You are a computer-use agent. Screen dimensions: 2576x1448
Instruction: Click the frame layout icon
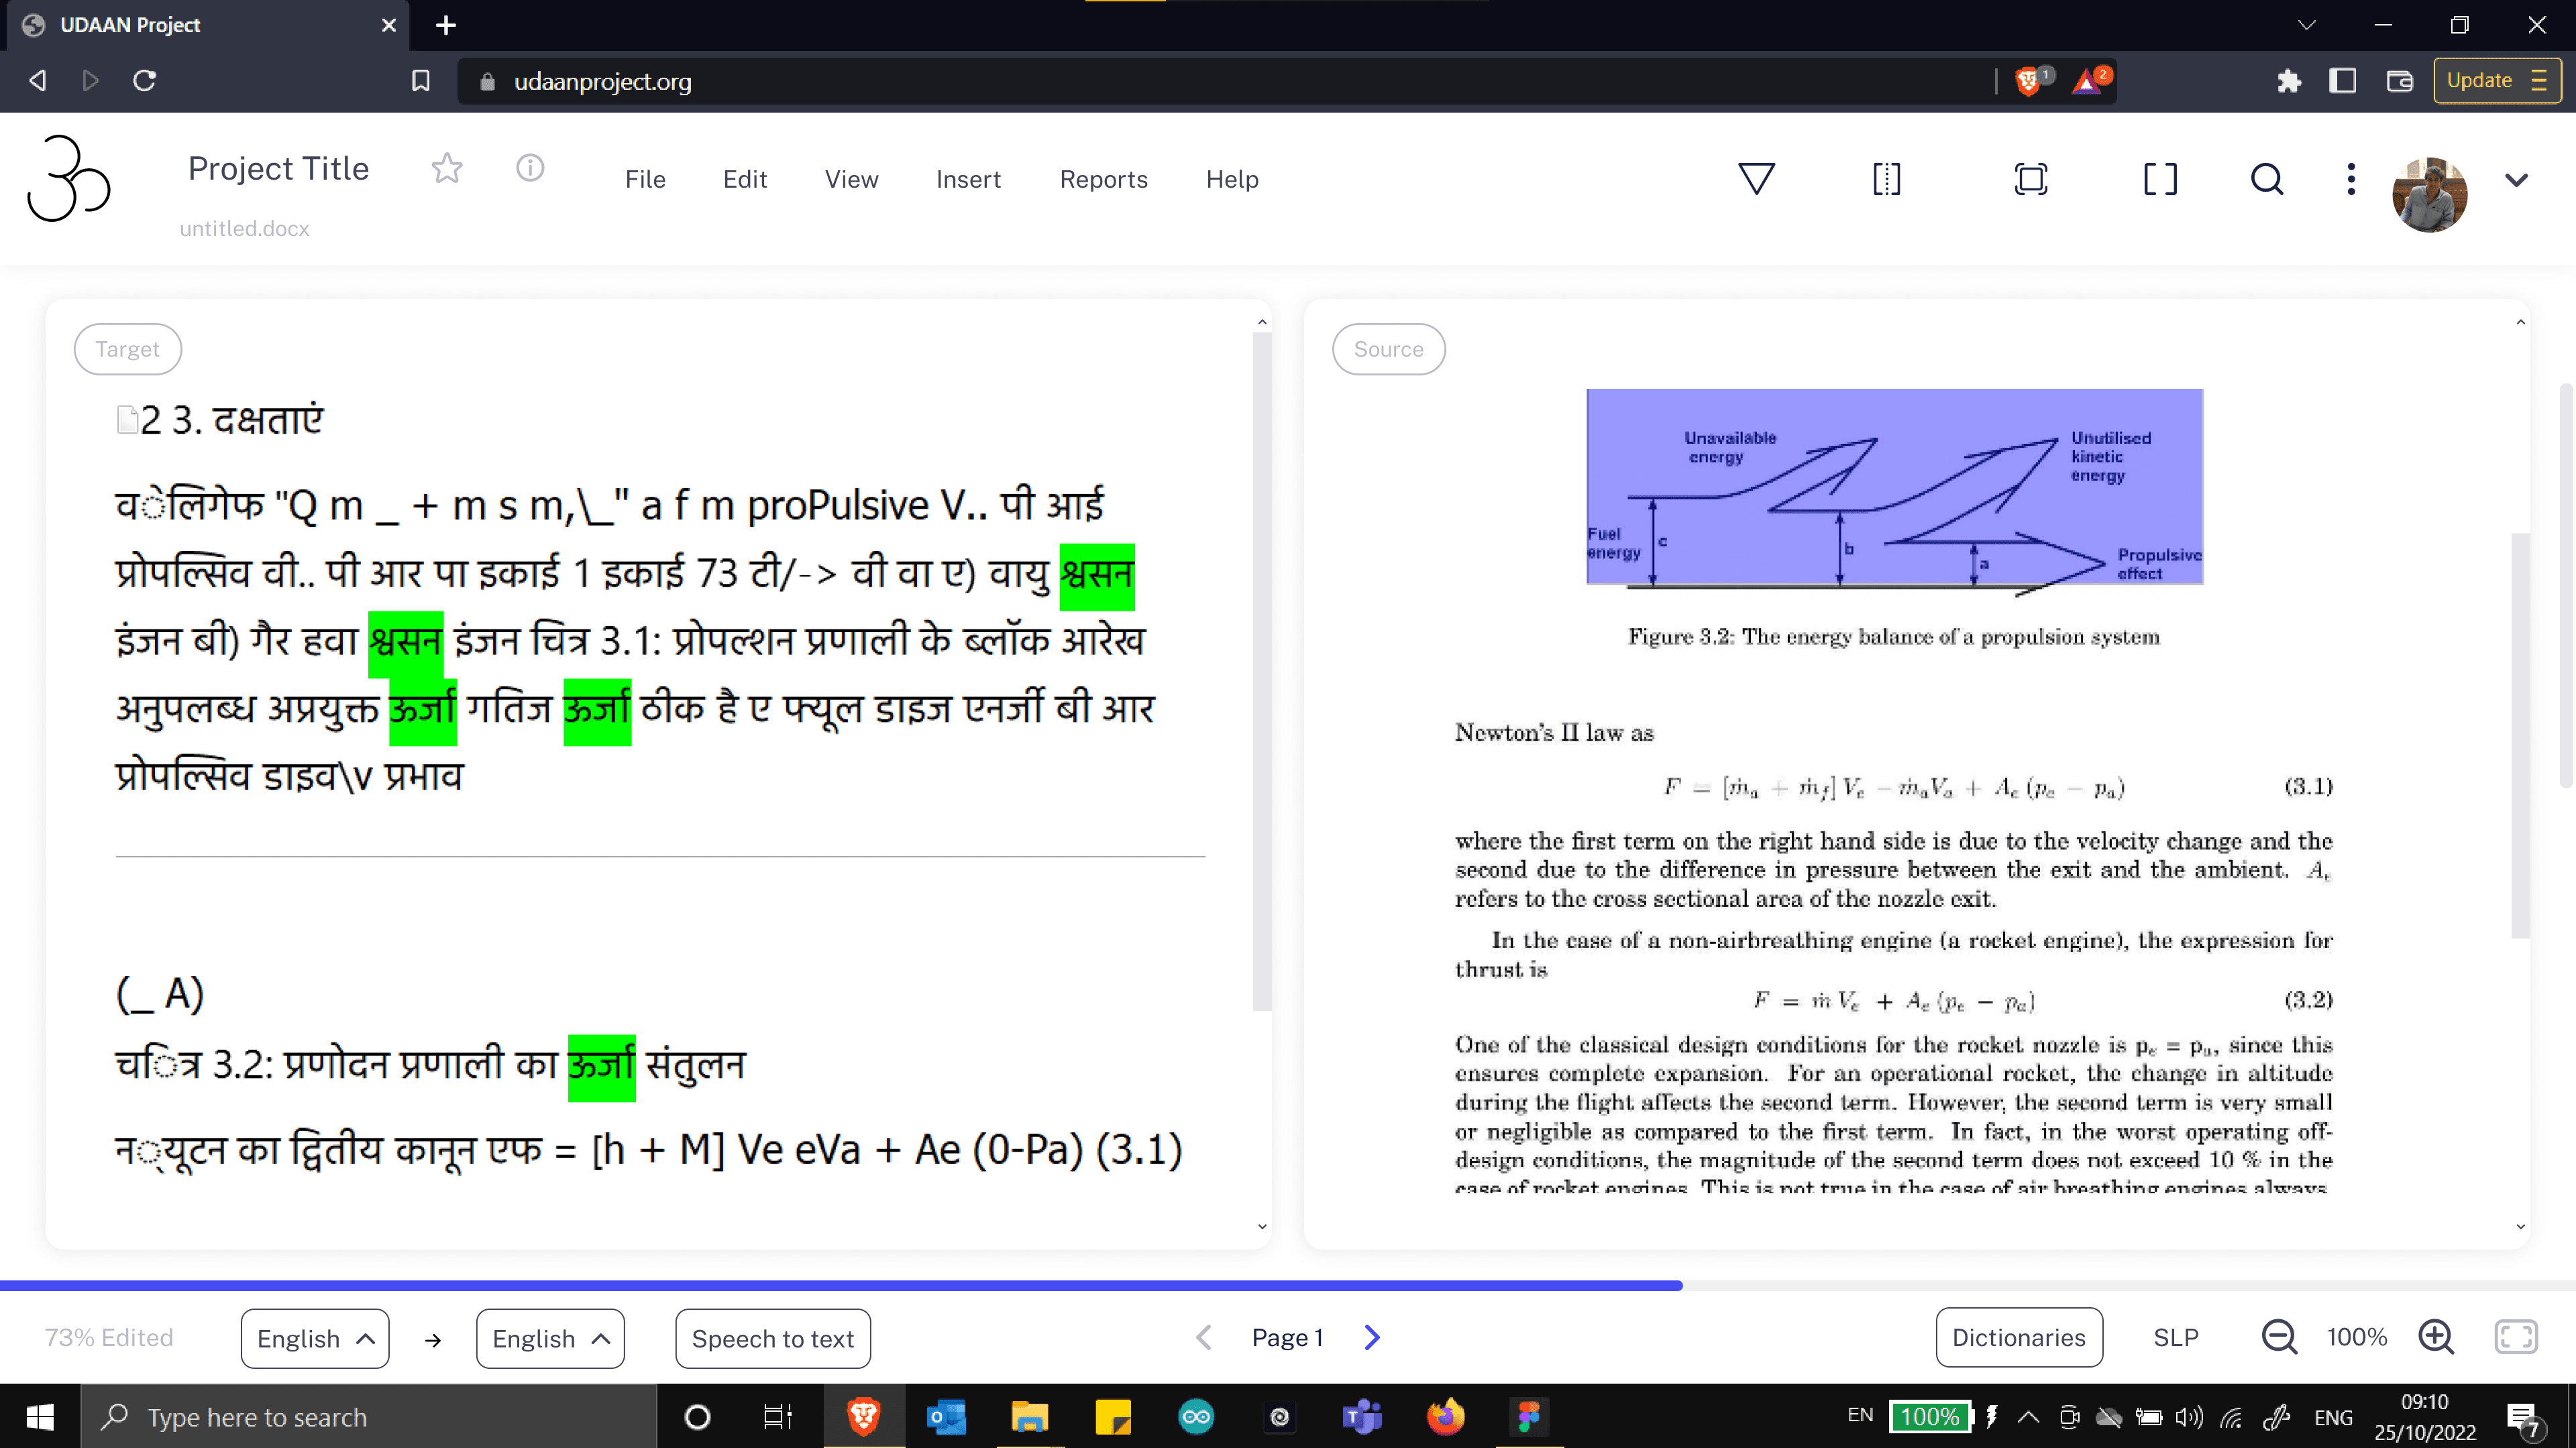[2030, 179]
